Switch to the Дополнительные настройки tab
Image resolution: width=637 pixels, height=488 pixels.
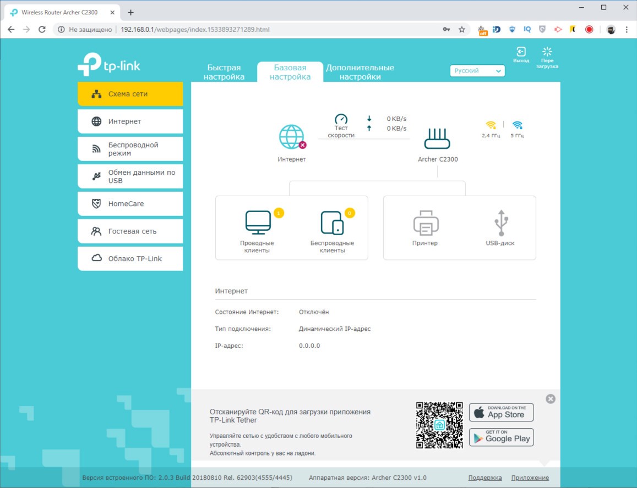click(x=360, y=72)
